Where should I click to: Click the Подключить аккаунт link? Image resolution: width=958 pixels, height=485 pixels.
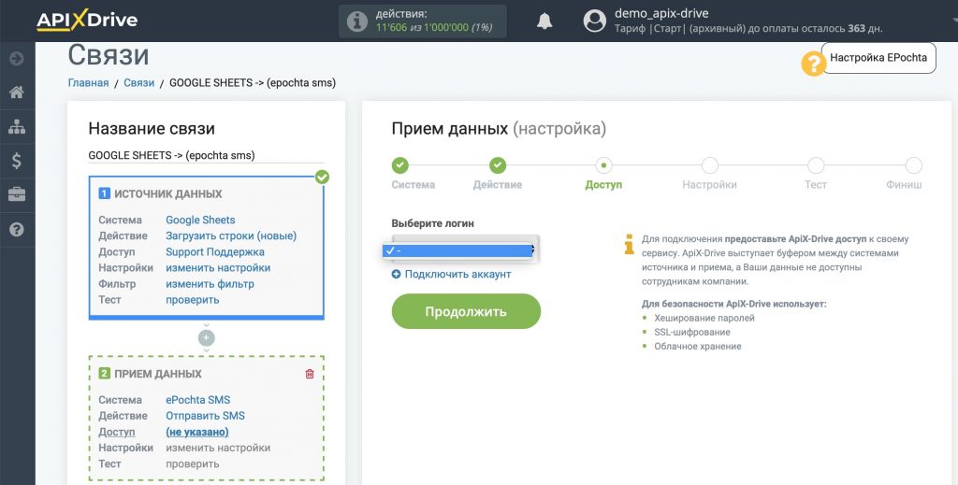pyautogui.click(x=457, y=275)
